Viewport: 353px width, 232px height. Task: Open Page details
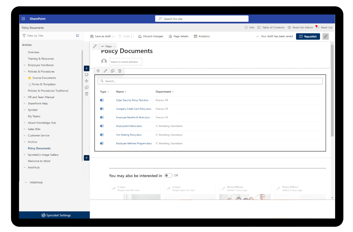pyautogui.click(x=178, y=36)
